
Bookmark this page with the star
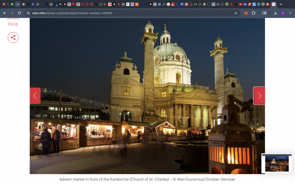[236, 13]
